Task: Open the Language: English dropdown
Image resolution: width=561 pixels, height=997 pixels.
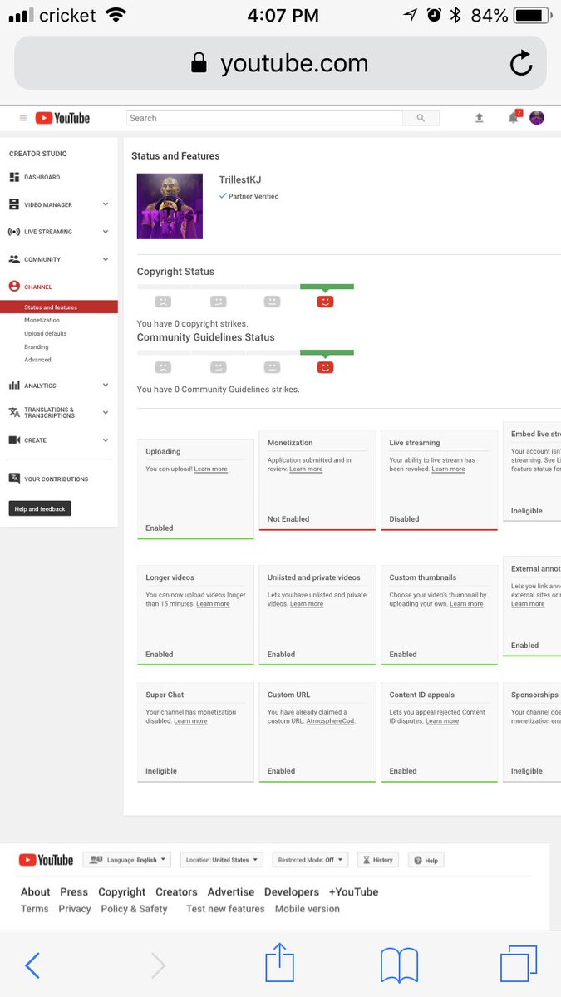Action: tap(126, 860)
